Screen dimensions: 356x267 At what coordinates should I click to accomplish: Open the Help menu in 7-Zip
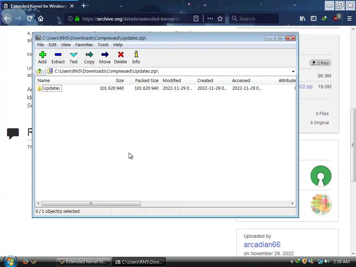118,45
